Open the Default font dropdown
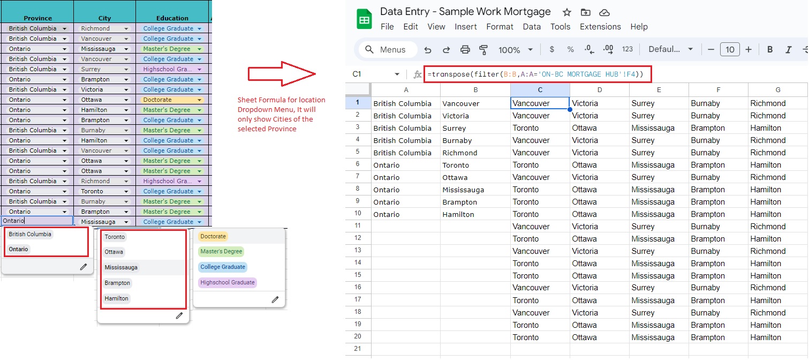The height and width of the screenshot is (361, 809). [671, 49]
